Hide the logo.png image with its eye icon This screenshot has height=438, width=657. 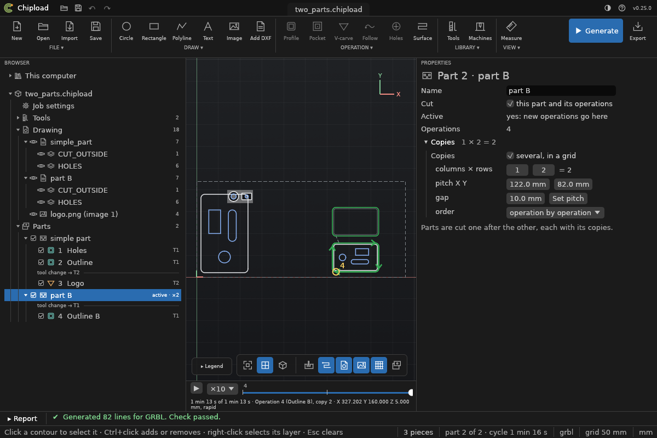coord(33,214)
